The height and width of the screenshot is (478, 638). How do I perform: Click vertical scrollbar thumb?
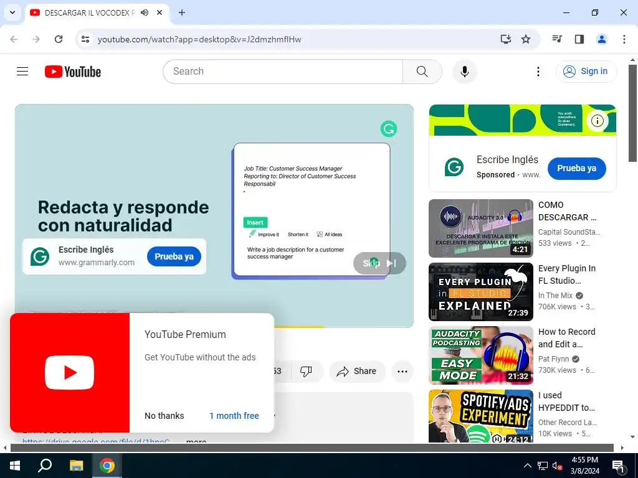pos(632,113)
